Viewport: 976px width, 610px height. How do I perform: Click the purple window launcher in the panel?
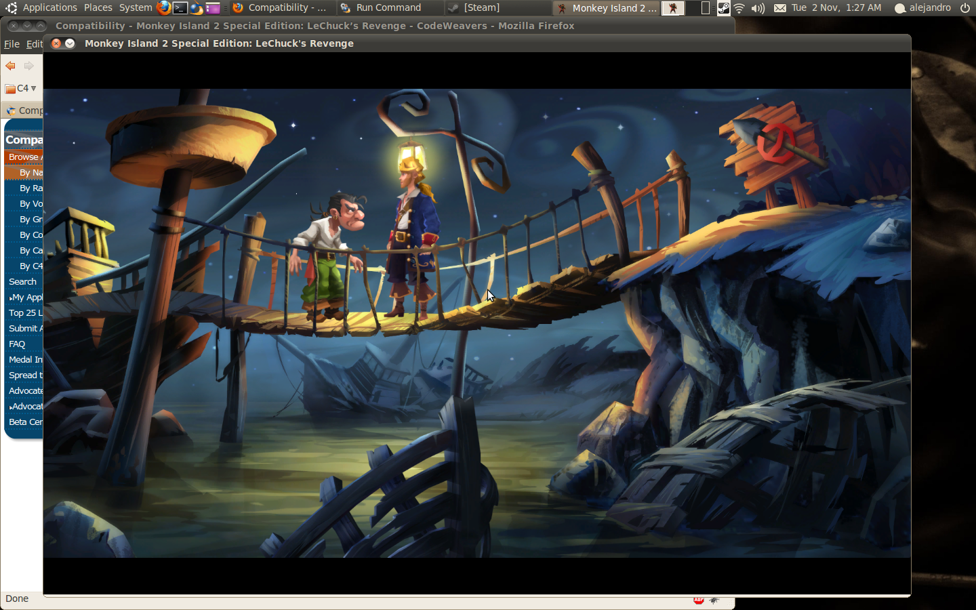213,8
